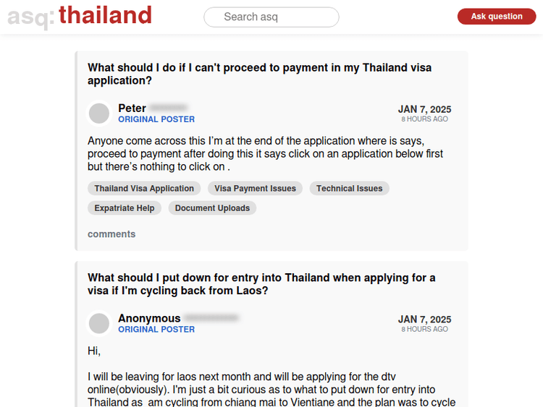Filter by the Technical Issues tag
Image resolution: width=543 pixels, height=407 pixels.
click(349, 189)
